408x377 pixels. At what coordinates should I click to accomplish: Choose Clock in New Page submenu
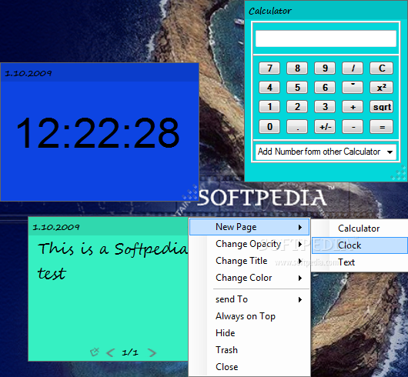tap(360, 245)
